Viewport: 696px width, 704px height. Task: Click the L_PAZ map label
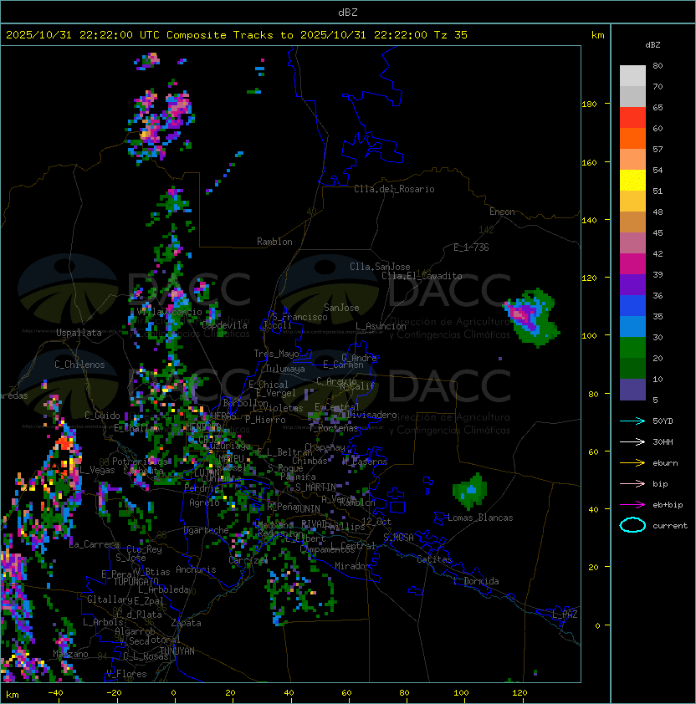click(x=565, y=615)
